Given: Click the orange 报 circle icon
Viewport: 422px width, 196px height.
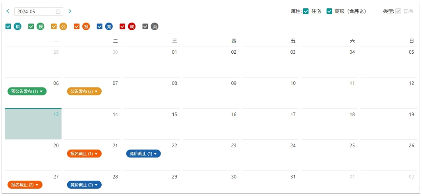Looking at the screenshot, I should (86, 26).
